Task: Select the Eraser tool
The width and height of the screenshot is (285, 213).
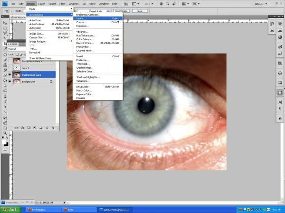Action: (5, 75)
